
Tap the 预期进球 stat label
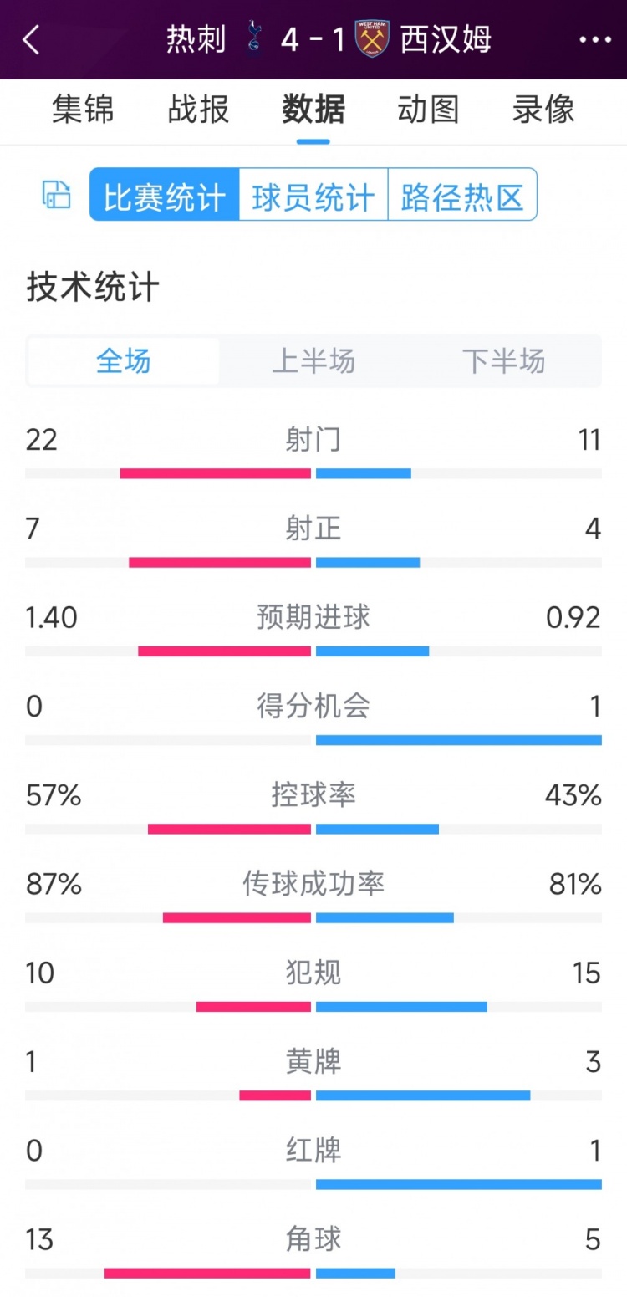[x=313, y=618]
